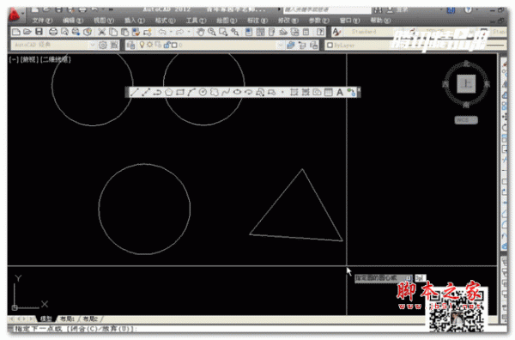Image resolution: width=515 pixels, height=340 pixels.
Task: Click the Zoom Realtime icon
Action: coord(211,32)
